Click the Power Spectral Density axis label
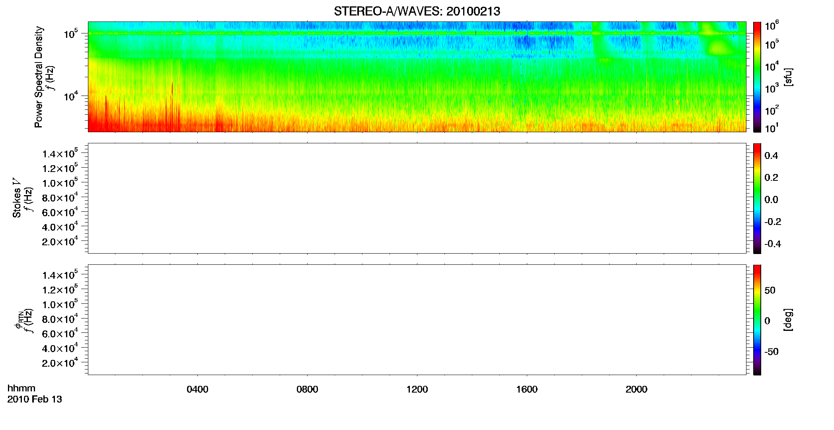Image resolution: width=834 pixels, height=430 pixels. pyautogui.click(x=39, y=77)
